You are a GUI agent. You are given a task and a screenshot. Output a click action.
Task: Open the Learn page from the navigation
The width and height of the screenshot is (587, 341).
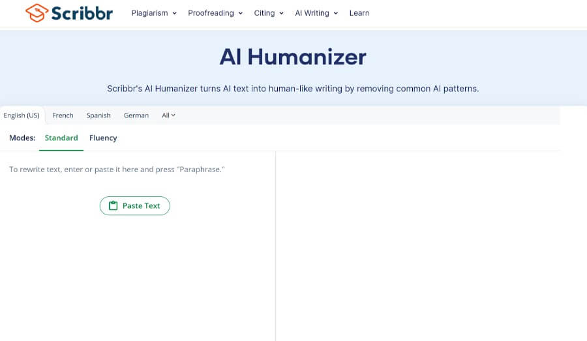359,13
